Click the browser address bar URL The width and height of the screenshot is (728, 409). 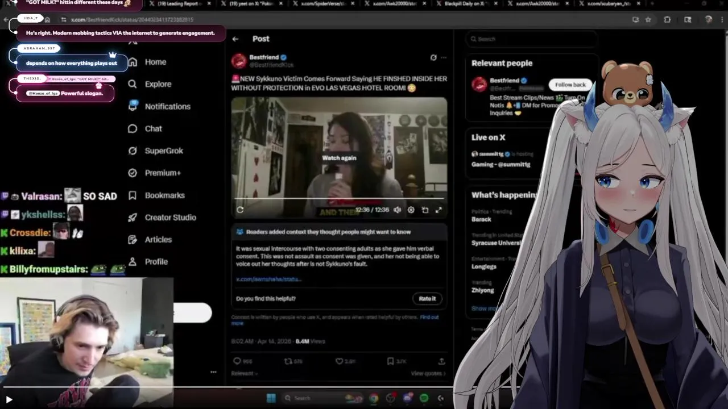(x=132, y=19)
